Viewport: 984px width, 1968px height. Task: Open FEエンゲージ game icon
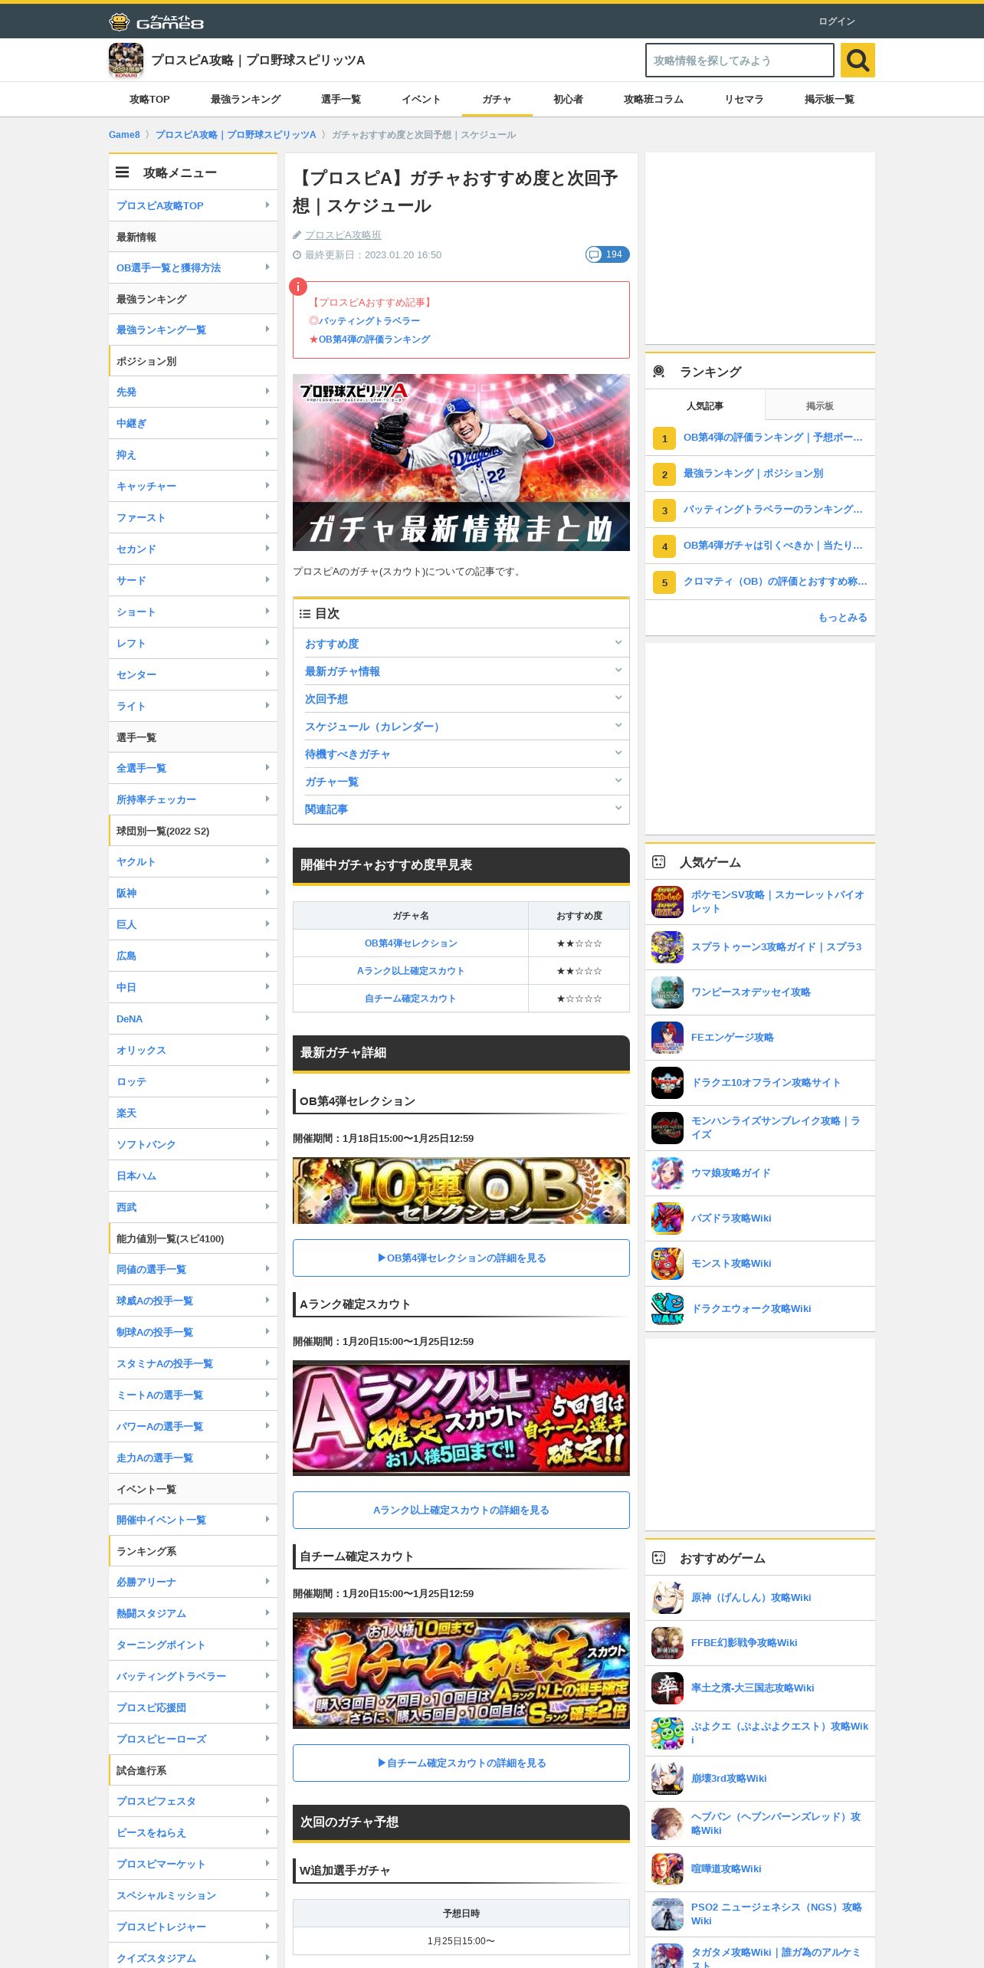point(667,1038)
